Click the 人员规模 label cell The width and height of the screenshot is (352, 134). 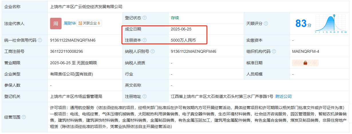point(267,74)
